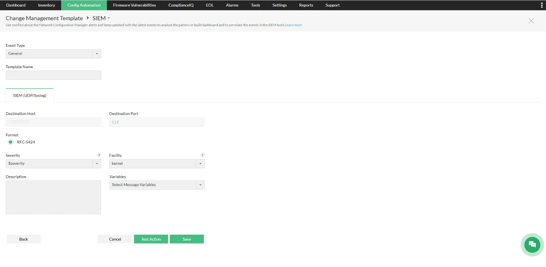This screenshot has width=546, height=267.
Task: Expand Select Message Variables dropdown
Action: [157, 185]
